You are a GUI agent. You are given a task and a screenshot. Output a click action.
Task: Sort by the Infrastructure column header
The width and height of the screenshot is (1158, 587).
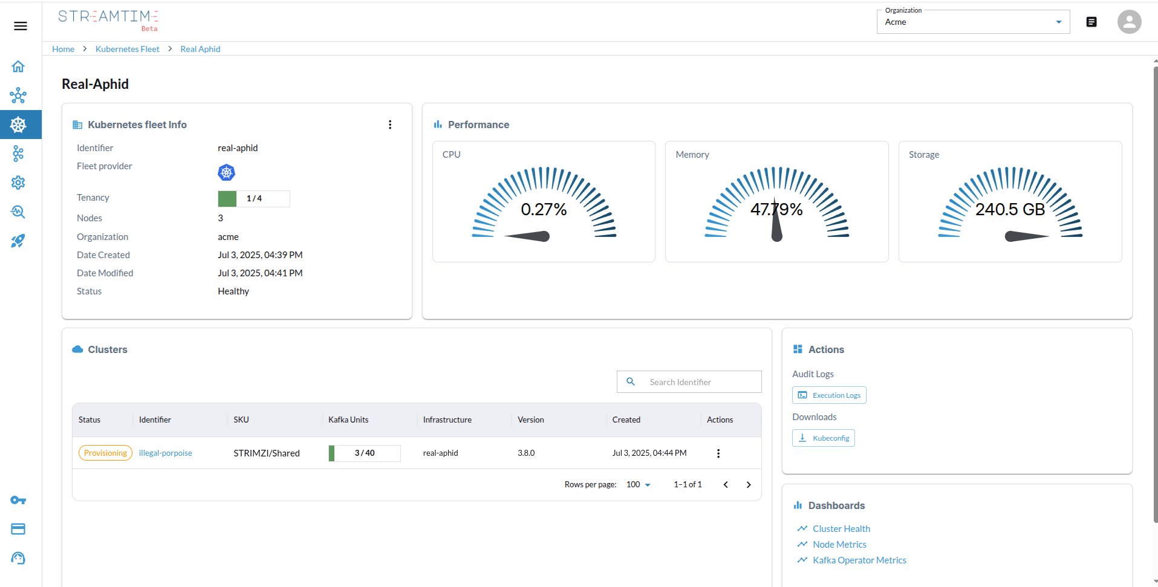447,420
